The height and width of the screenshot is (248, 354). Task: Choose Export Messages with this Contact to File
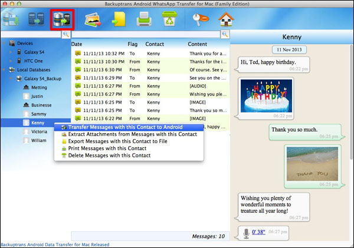129,141
